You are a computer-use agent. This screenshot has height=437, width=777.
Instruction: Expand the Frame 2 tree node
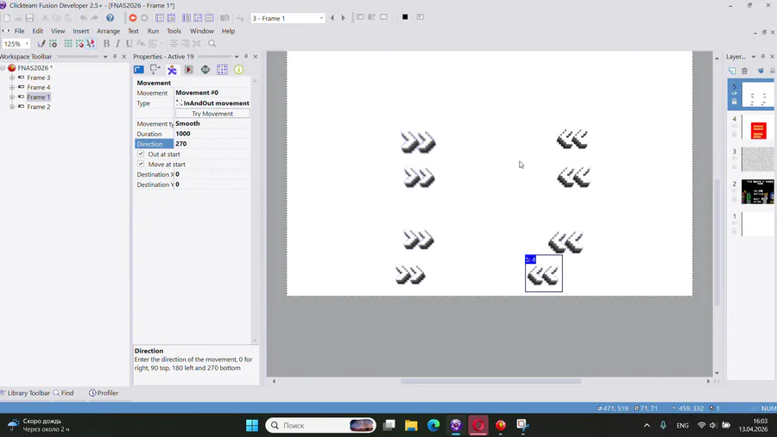coord(12,106)
